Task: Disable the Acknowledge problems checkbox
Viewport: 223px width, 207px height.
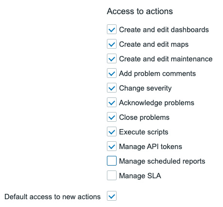Action: 112,102
